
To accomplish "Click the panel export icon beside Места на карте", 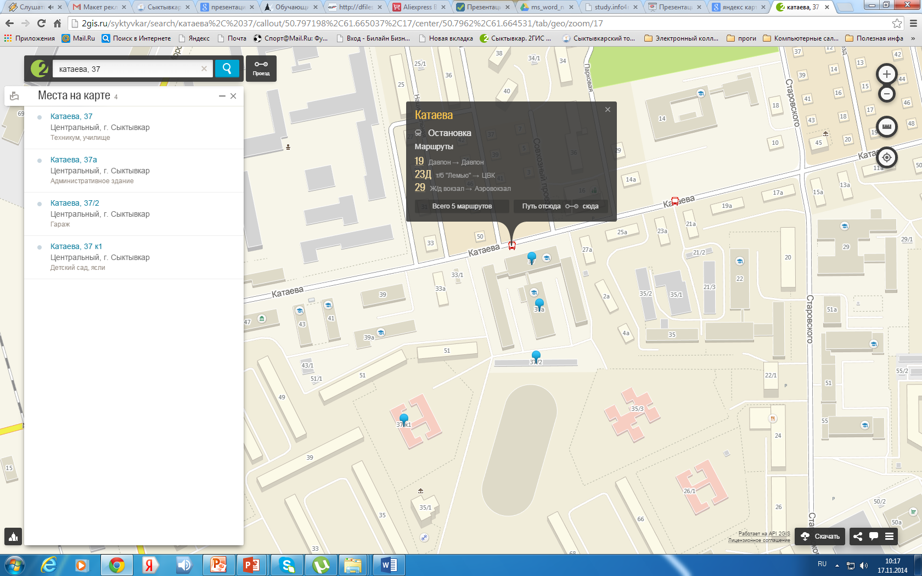I will click(x=14, y=96).
